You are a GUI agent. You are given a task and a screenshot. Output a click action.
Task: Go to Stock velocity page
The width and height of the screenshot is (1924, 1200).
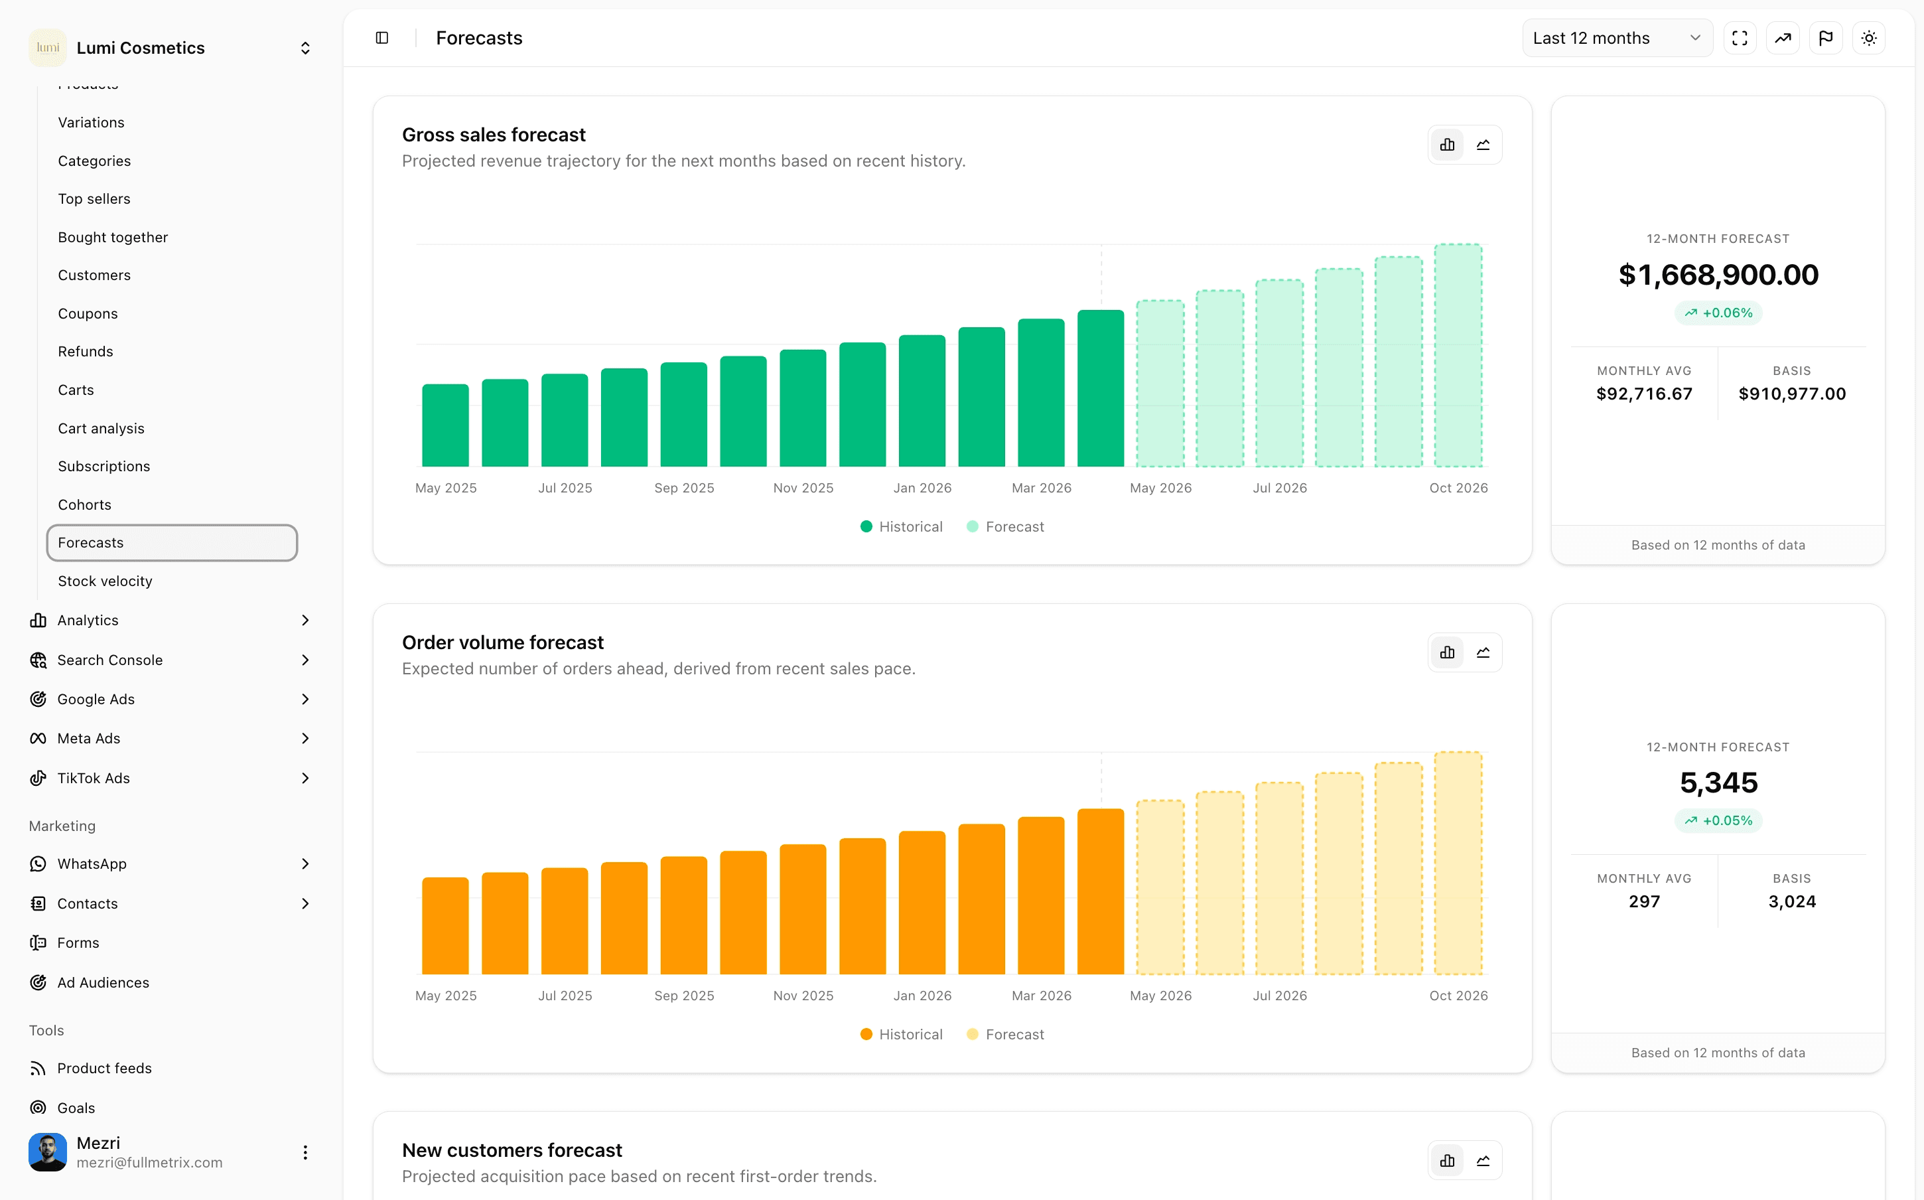105,581
